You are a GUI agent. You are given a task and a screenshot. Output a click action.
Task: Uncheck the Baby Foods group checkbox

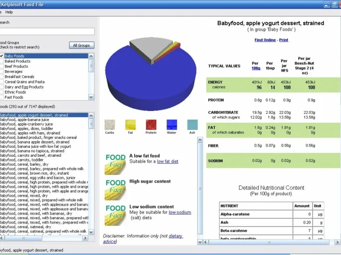pos(1,56)
